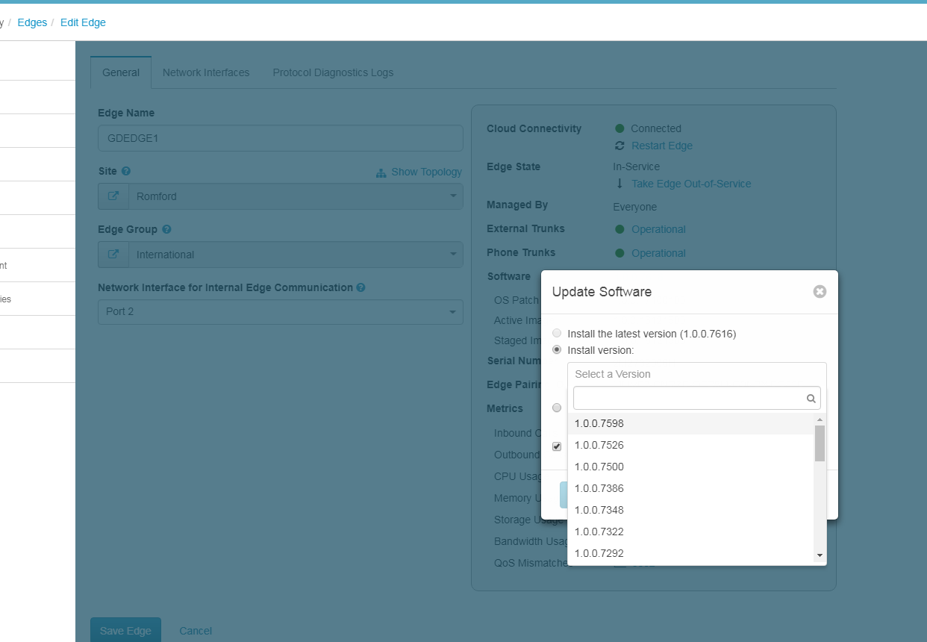This screenshot has width=927, height=642.
Task: Switch to the General tab
Action: 121,72
